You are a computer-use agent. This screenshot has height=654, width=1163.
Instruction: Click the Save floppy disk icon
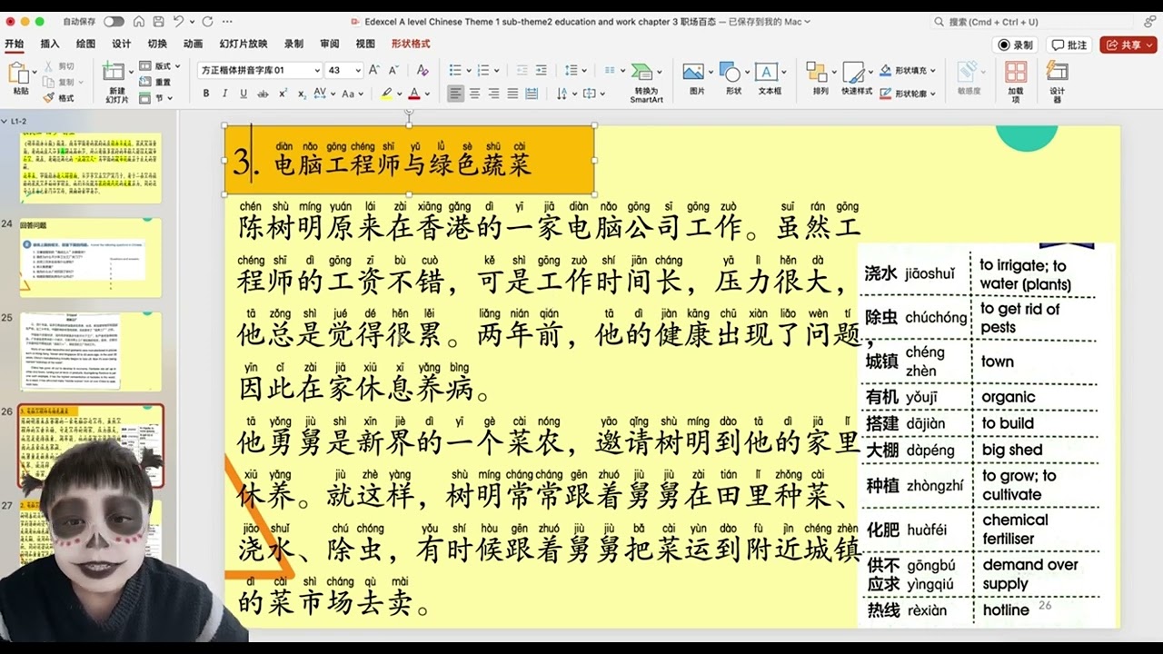(158, 21)
